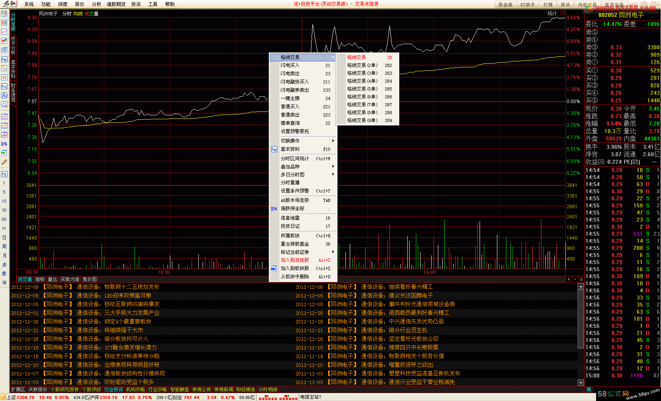Image resolution: width=661 pixels, height=401 pixels.
Task: Select the 周 weekly period
Action: (4, 246)
